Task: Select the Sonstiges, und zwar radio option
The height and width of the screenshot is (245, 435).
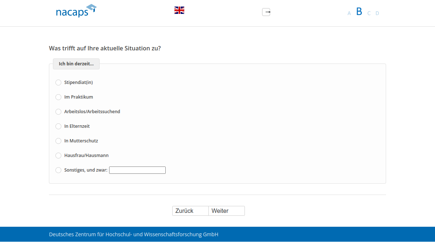Action: click(58, 170)
